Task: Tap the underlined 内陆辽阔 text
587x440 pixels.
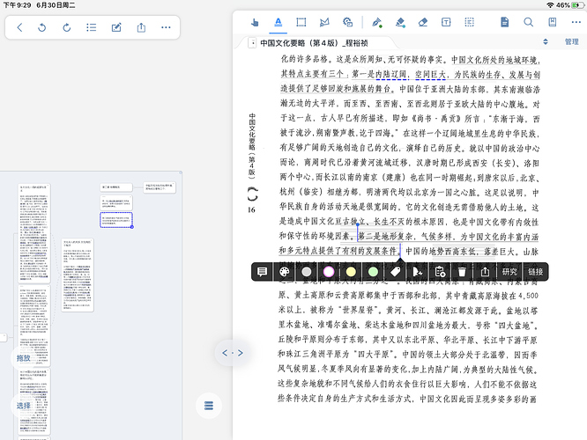Action: click(391, 75)
